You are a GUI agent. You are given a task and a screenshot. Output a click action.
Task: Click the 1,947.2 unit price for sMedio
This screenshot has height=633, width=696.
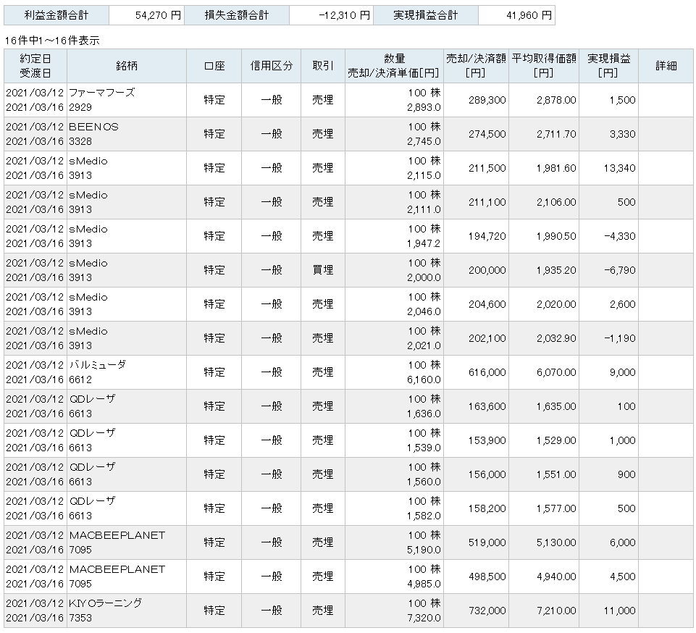tap(424, 243)
